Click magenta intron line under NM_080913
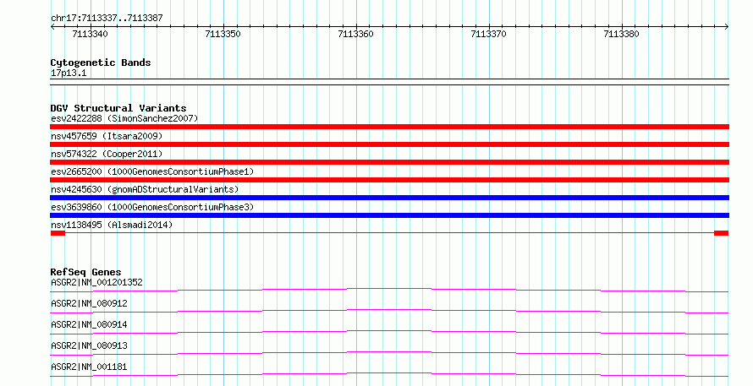This screenshot has width=753, height=386. 389,352
